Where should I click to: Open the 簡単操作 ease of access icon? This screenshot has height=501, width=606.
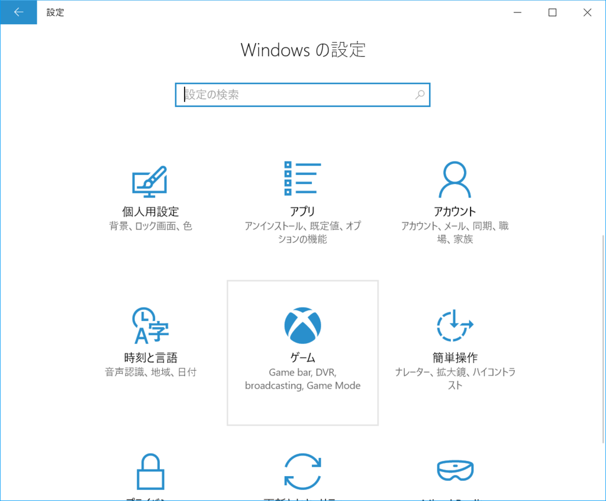coord(455,325)
